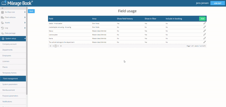This screenshot has height=107, width=226.
Task: Expand the Log submenu arrow
Action: click(x=25, y=28)
